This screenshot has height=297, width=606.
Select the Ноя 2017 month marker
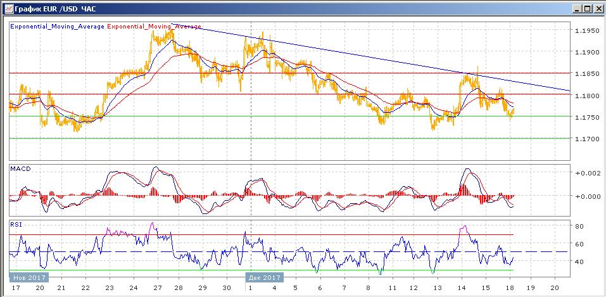[x=28, y=277]
